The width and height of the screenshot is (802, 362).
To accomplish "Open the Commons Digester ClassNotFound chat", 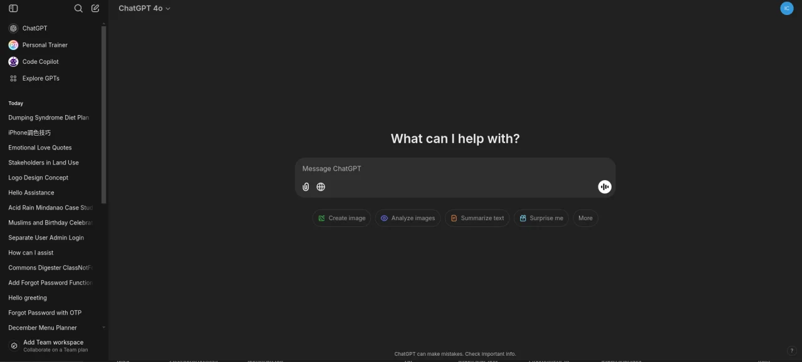I will pos(51,268).
